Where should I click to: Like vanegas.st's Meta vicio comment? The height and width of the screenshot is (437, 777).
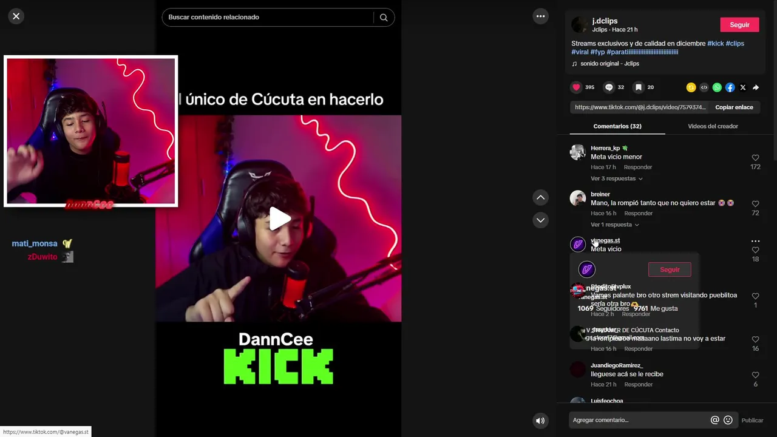point(755,250)
